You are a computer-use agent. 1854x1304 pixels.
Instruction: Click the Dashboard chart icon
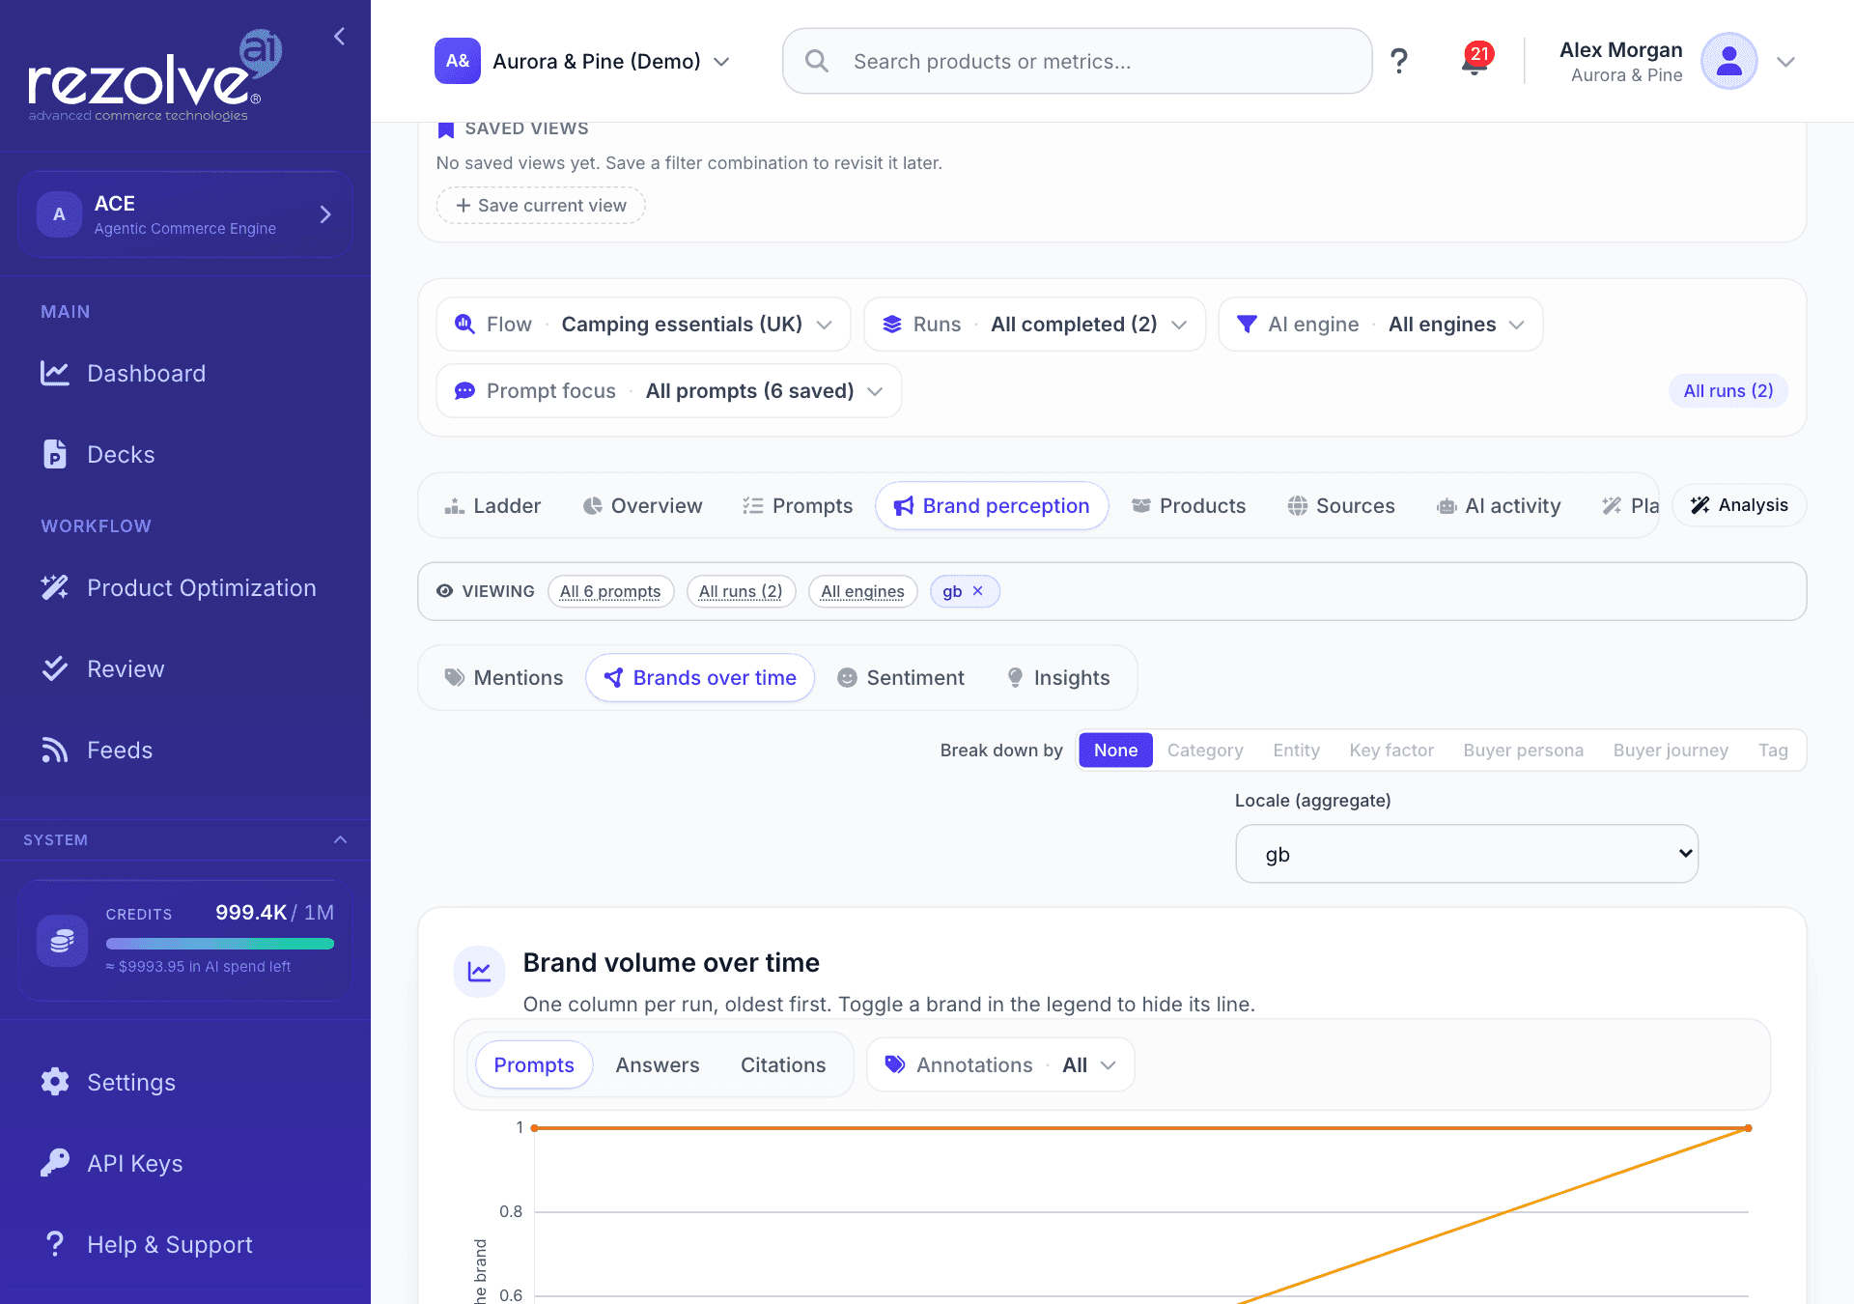click(55, 373)
